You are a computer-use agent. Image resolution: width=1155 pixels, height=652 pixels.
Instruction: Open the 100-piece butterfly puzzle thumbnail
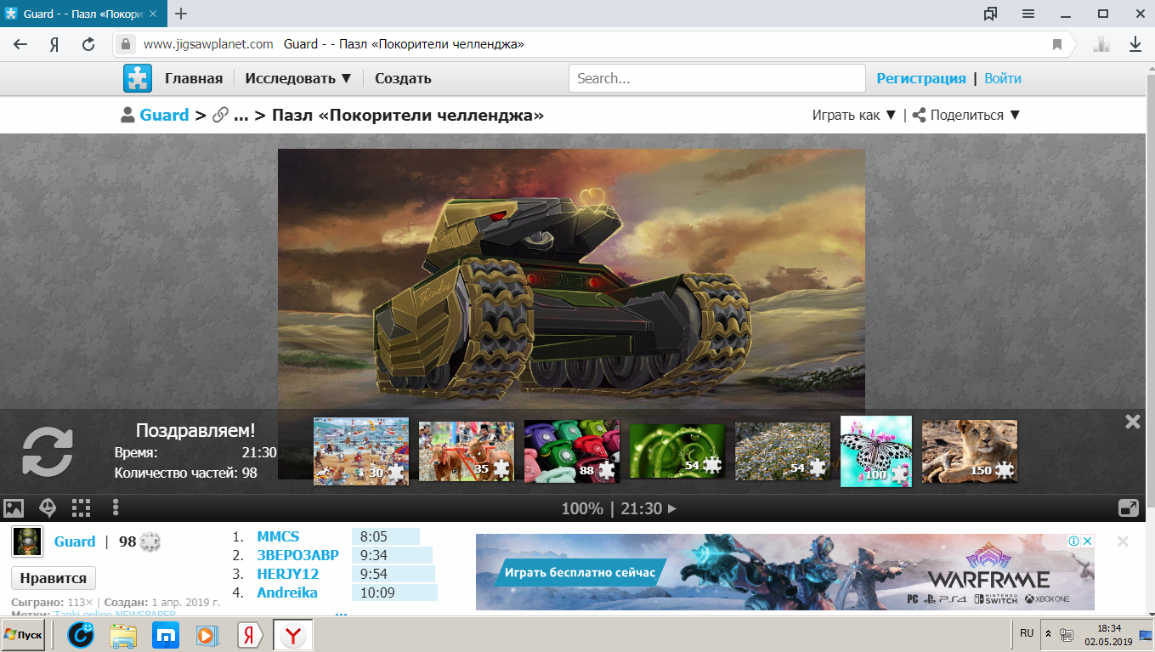[876, 451]
